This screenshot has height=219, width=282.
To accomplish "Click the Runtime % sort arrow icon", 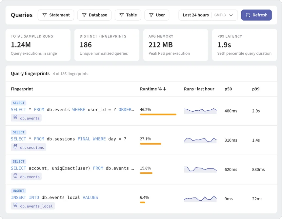I will 164,89.
